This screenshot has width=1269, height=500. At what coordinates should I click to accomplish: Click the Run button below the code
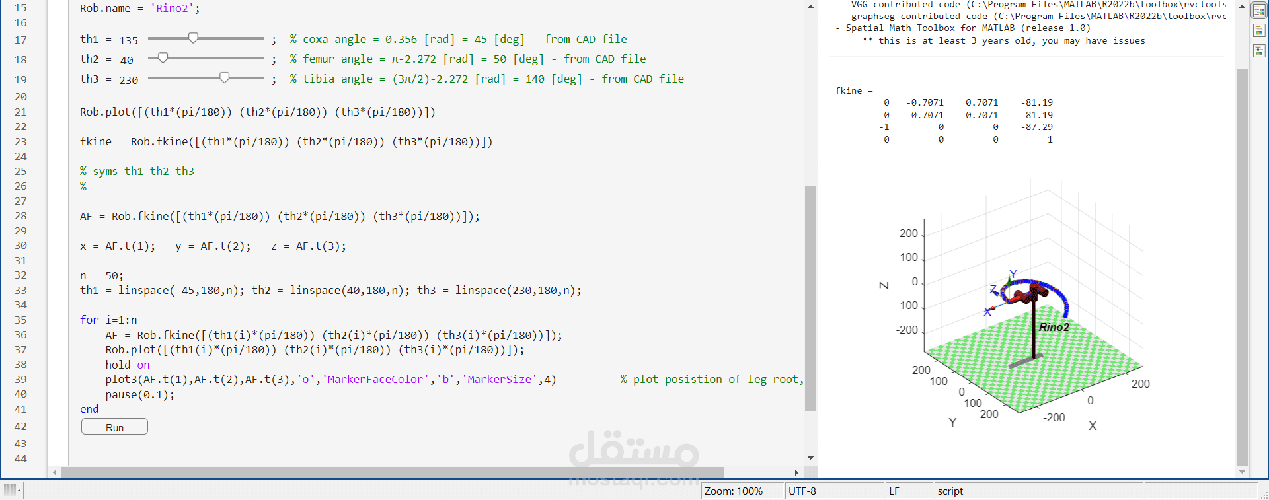[x=114, y=427]
